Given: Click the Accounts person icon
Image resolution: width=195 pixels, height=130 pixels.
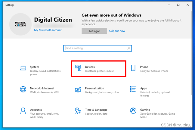Looking at the screenshot, I should coord(23,111).
